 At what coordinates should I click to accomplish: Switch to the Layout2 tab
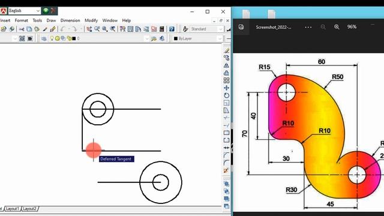pos(29,209)
